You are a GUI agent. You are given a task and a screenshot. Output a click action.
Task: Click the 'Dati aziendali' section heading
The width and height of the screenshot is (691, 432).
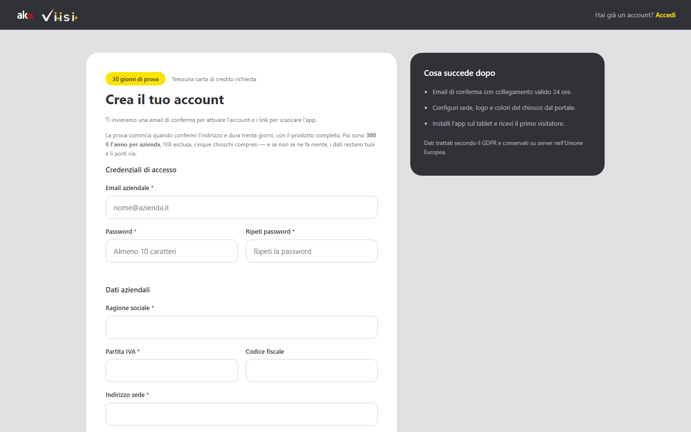coord(128,290)
